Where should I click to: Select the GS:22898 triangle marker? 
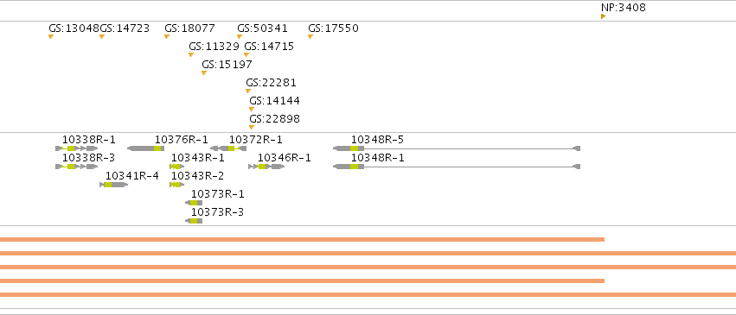point(252,128)
